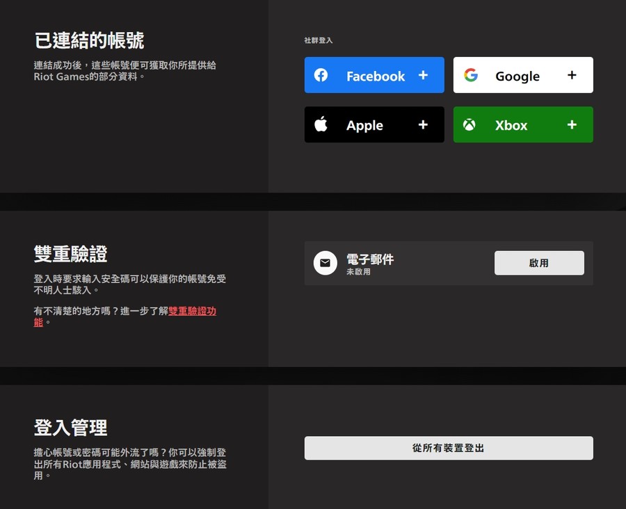Link the Google account

[x=523, y=75]
